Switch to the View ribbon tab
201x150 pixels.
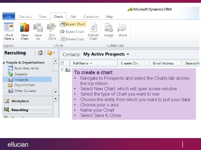(x=42, y=17)
